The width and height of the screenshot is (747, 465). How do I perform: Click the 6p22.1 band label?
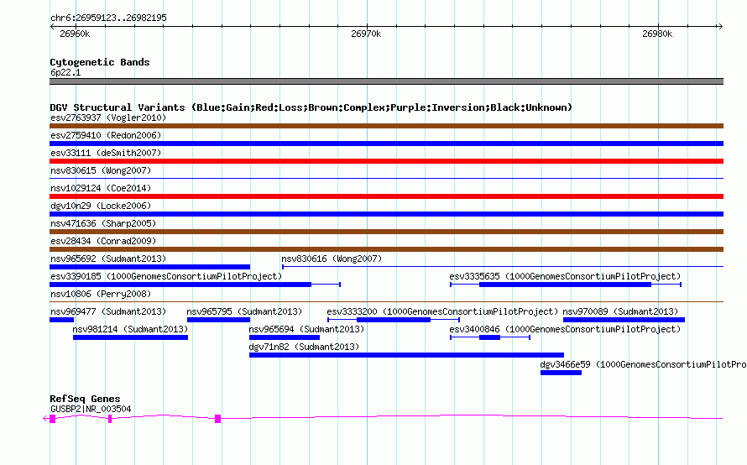coord(65,72)
